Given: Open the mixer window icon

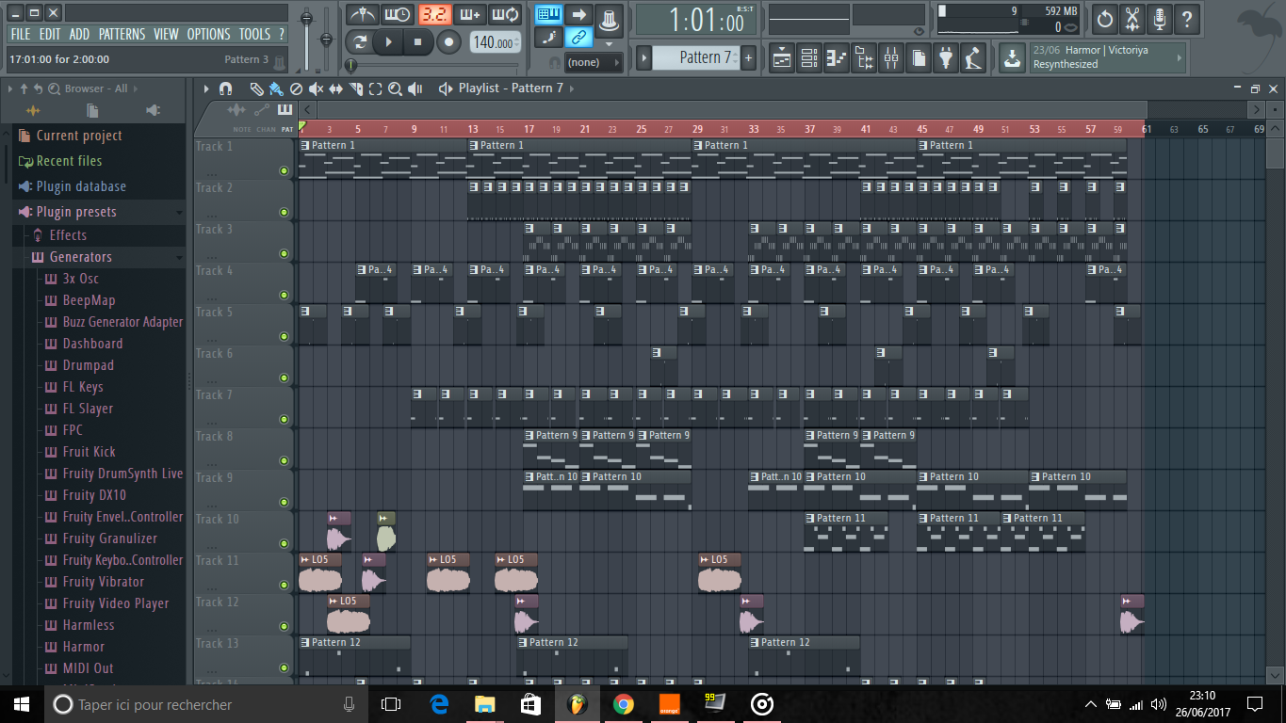Looking at the screenshot, I should [891, 58].
